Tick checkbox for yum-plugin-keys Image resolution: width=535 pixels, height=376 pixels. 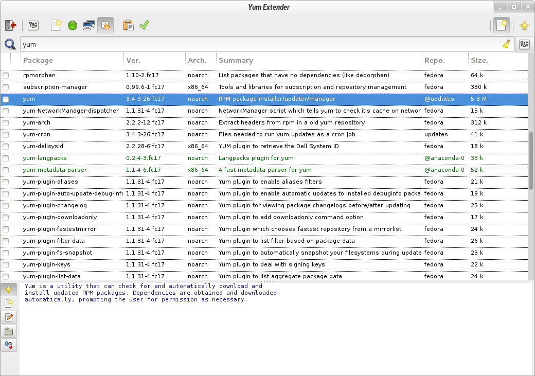click(x=6, y=265)
